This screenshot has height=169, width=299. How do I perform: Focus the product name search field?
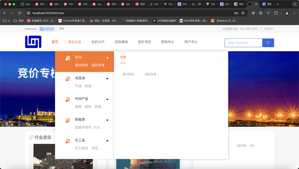244,43
